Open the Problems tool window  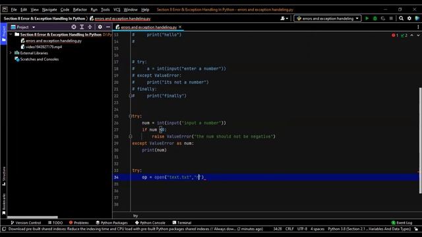(x=79, y=223)
